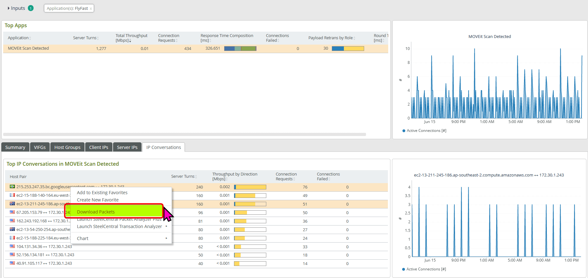Click the Top Apps panel heading

tap(16, 26)
